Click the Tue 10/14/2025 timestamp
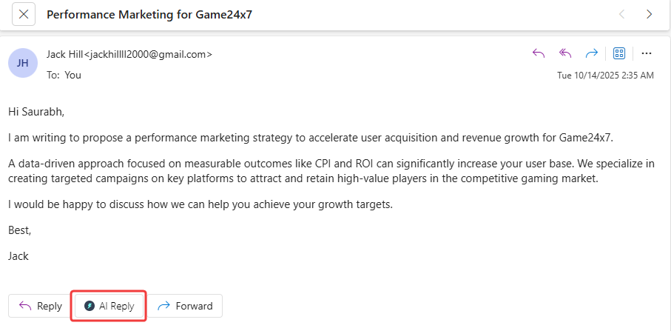 point(605,76)
